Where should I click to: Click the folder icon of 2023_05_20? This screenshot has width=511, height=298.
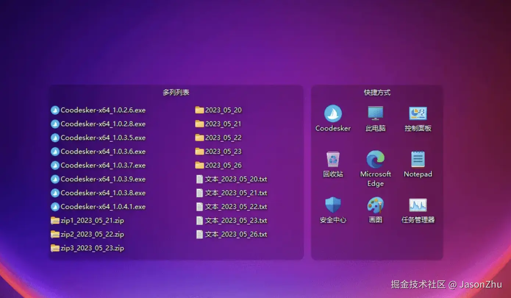(x=200, y=110)
